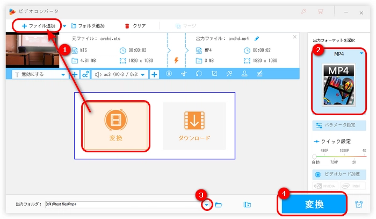The width and height of the screenshot is (376, 219).
Task: Open the rotate tool in edit toolbar
Action: 199,74
